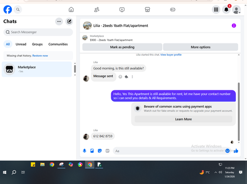Open account profile avatar menu

pyautogui.click(x=237, y=9)
